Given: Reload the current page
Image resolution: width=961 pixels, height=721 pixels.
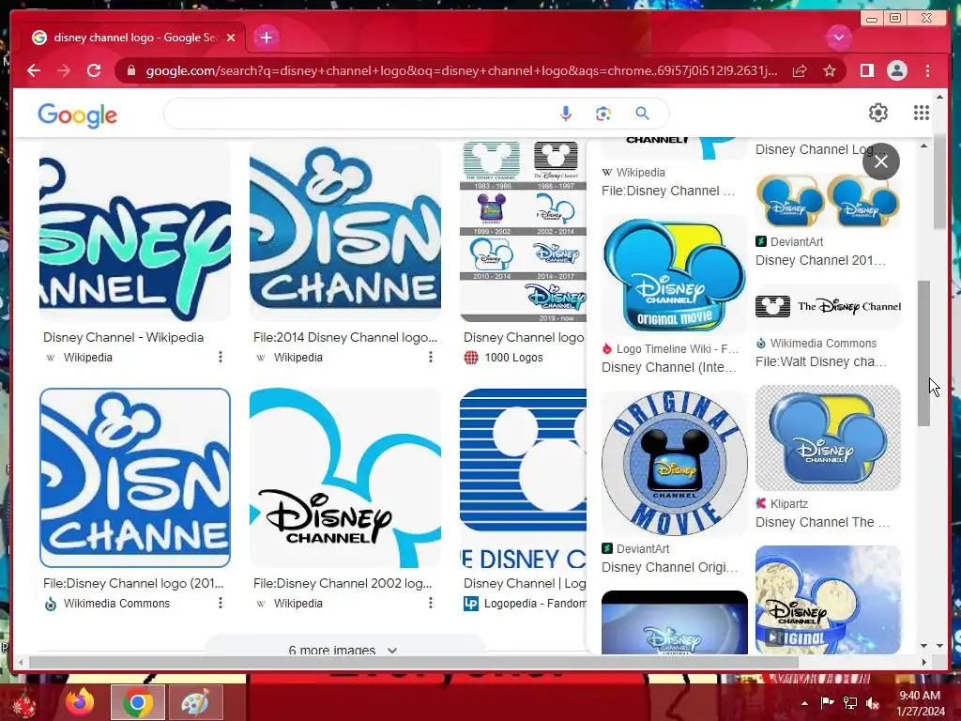Looking at the screenshot, I should point(94,70).
